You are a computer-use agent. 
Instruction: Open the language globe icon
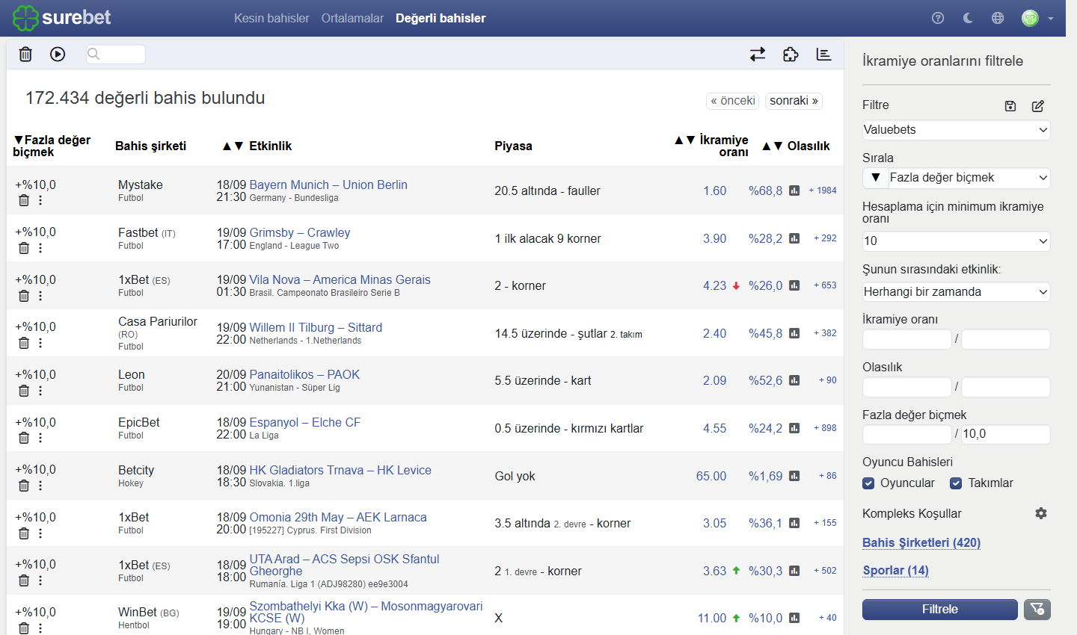pyautogui.click(x=998, y=18)
